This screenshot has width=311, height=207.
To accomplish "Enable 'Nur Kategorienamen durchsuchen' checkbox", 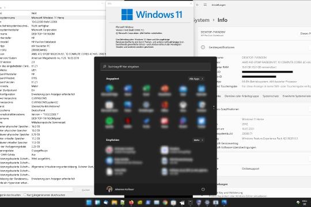I will [25, 195].
